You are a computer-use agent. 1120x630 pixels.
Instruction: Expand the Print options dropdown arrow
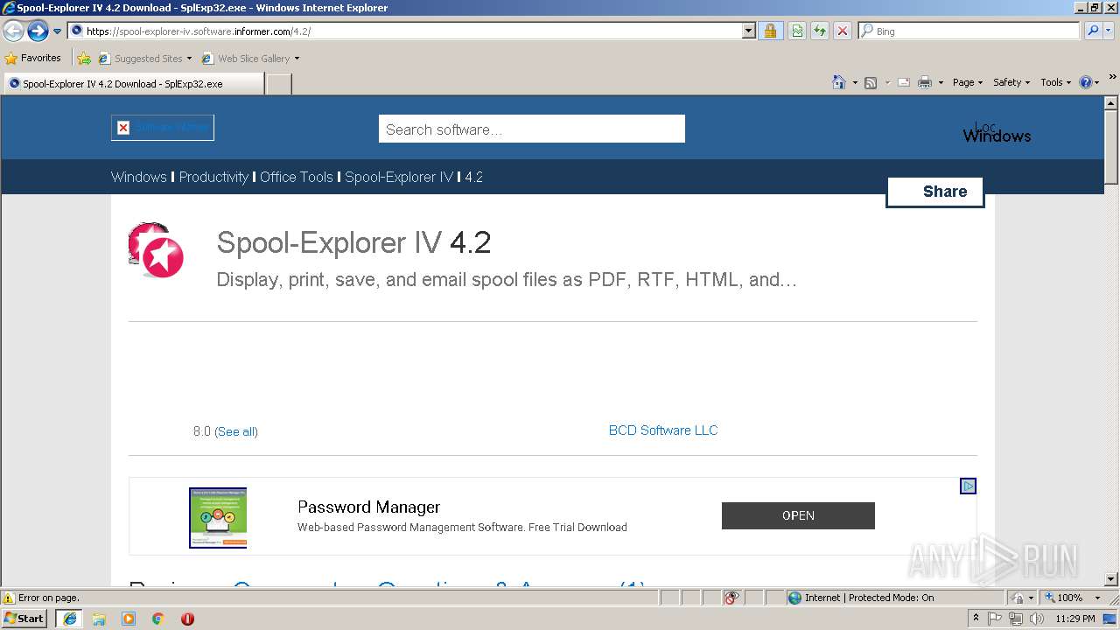pos(941,82)
